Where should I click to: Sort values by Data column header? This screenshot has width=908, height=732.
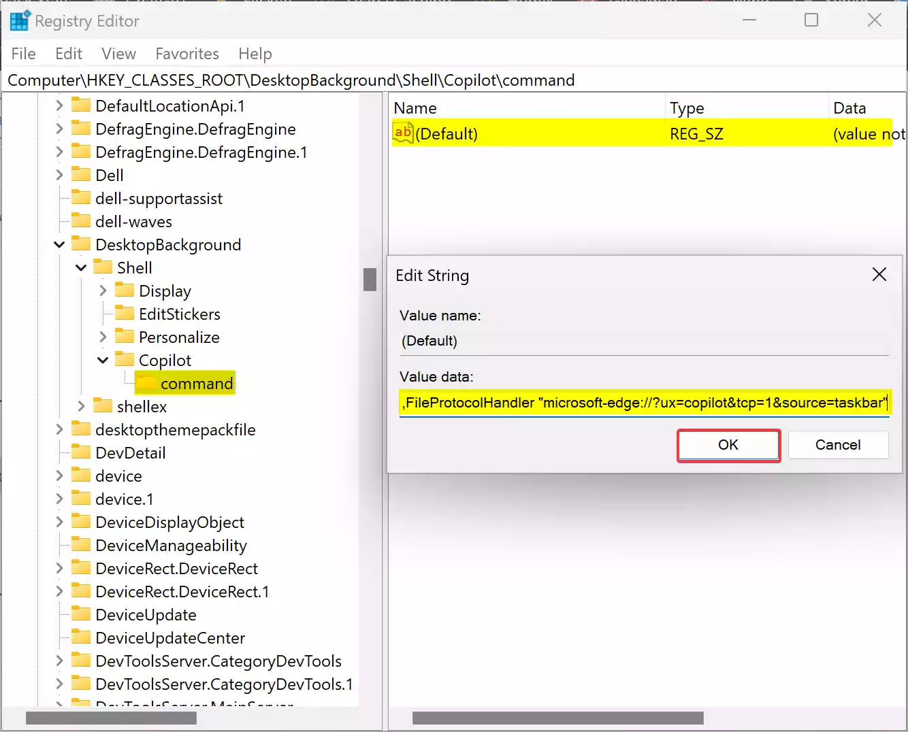[868, 108]
